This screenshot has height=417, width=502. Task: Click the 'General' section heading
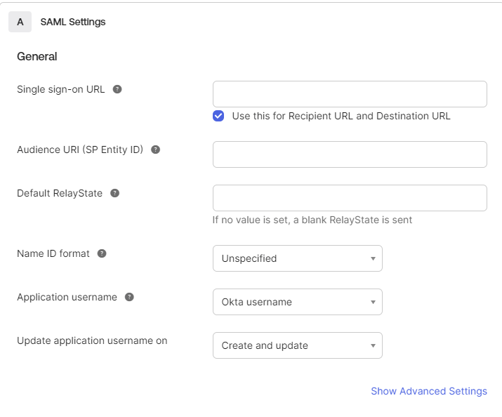coord(37,56)
